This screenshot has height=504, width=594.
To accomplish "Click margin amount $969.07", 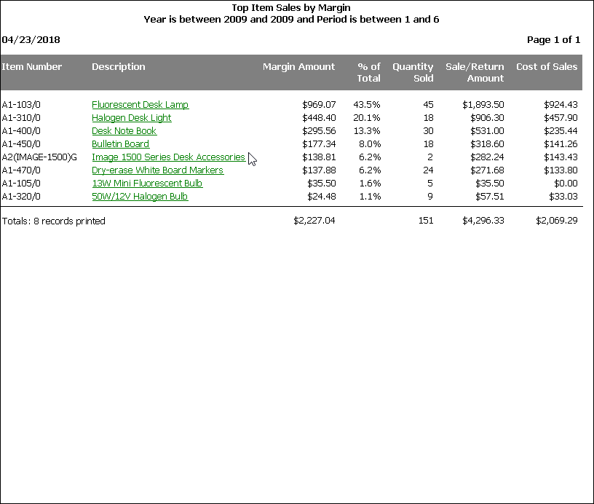I will click(319, 105).
